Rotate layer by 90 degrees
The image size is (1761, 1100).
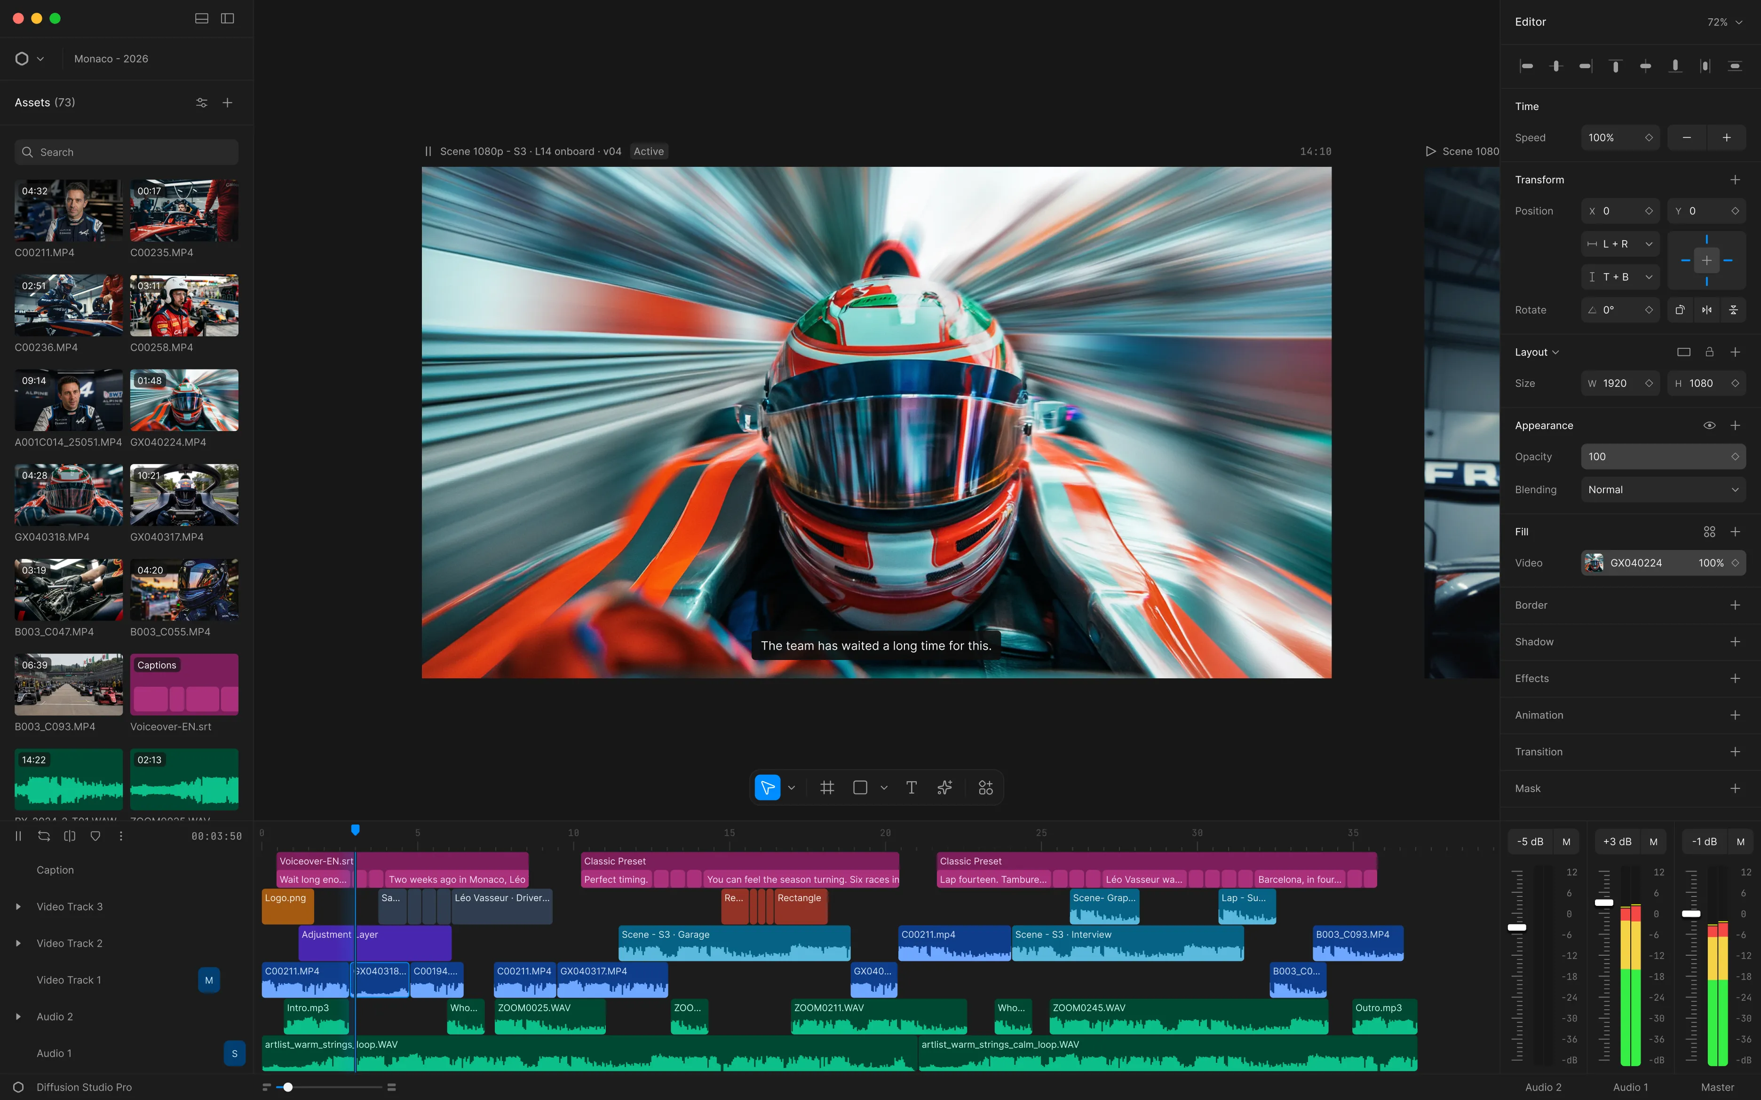(1680, 310)
